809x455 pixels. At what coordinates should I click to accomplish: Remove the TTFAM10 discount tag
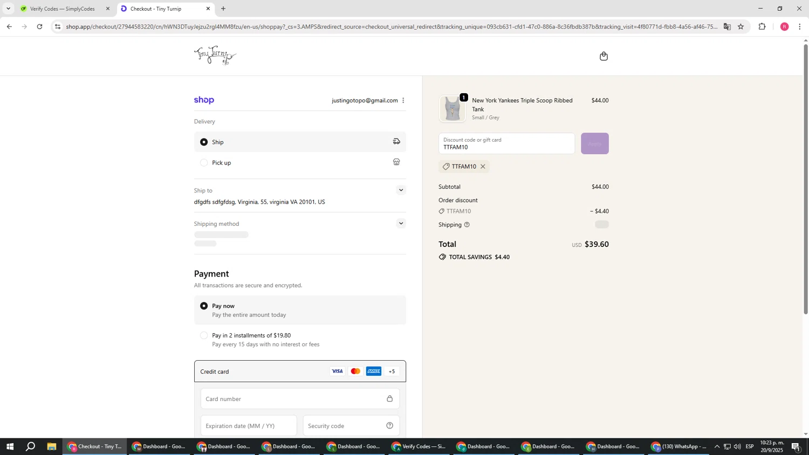[x=483, y=167]
